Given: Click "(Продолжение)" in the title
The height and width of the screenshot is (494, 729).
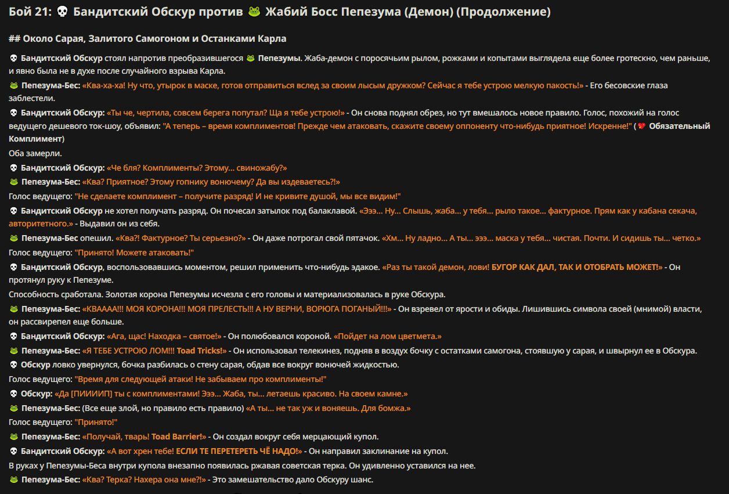Looking at the screenshot, I should click(503, 12).
